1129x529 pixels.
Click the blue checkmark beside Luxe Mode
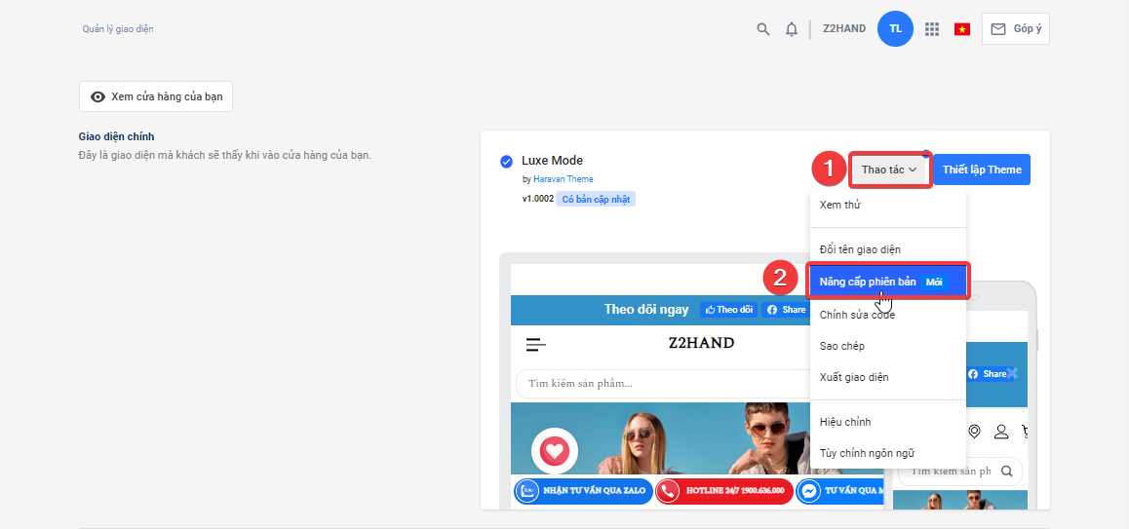pos(506,162)
